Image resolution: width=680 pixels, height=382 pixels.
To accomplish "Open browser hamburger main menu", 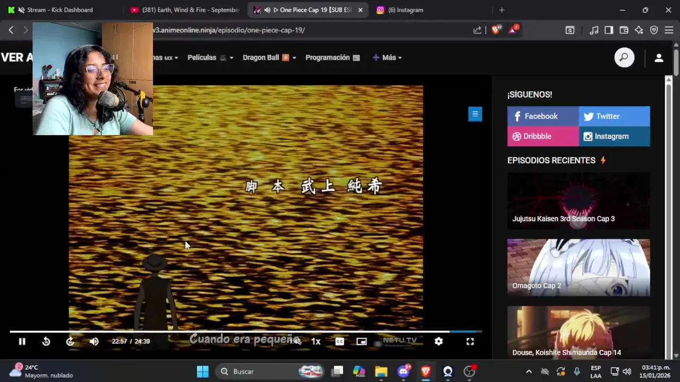I will pos(669,30).
